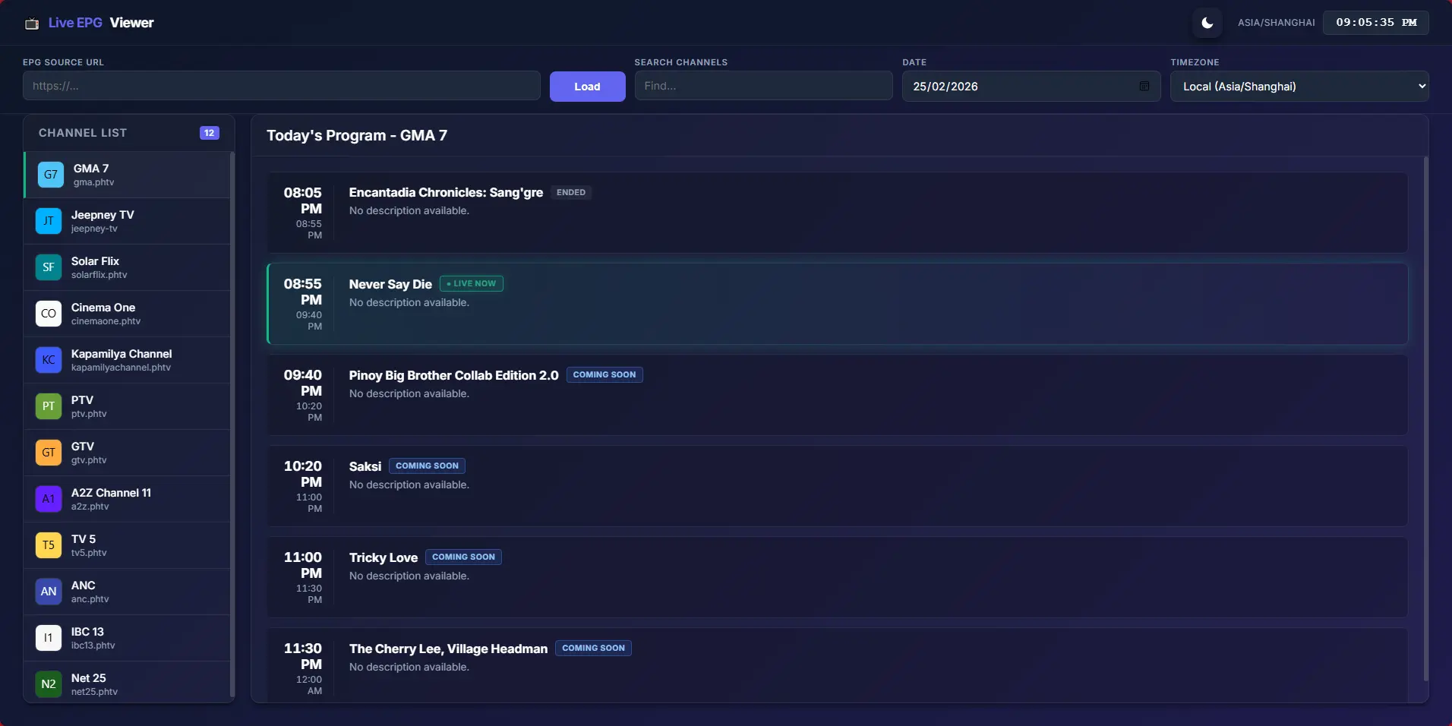Open the Timezone dropdown Local (Asia/Shanghai)

coord(1299,87)
